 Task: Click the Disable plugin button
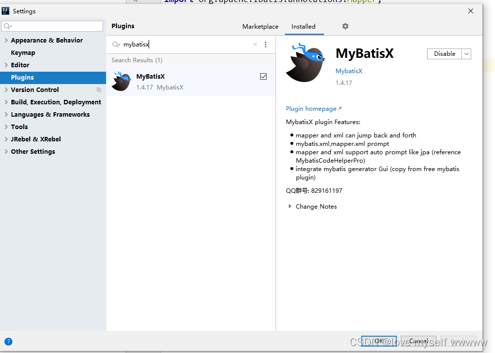coord(444,54)
